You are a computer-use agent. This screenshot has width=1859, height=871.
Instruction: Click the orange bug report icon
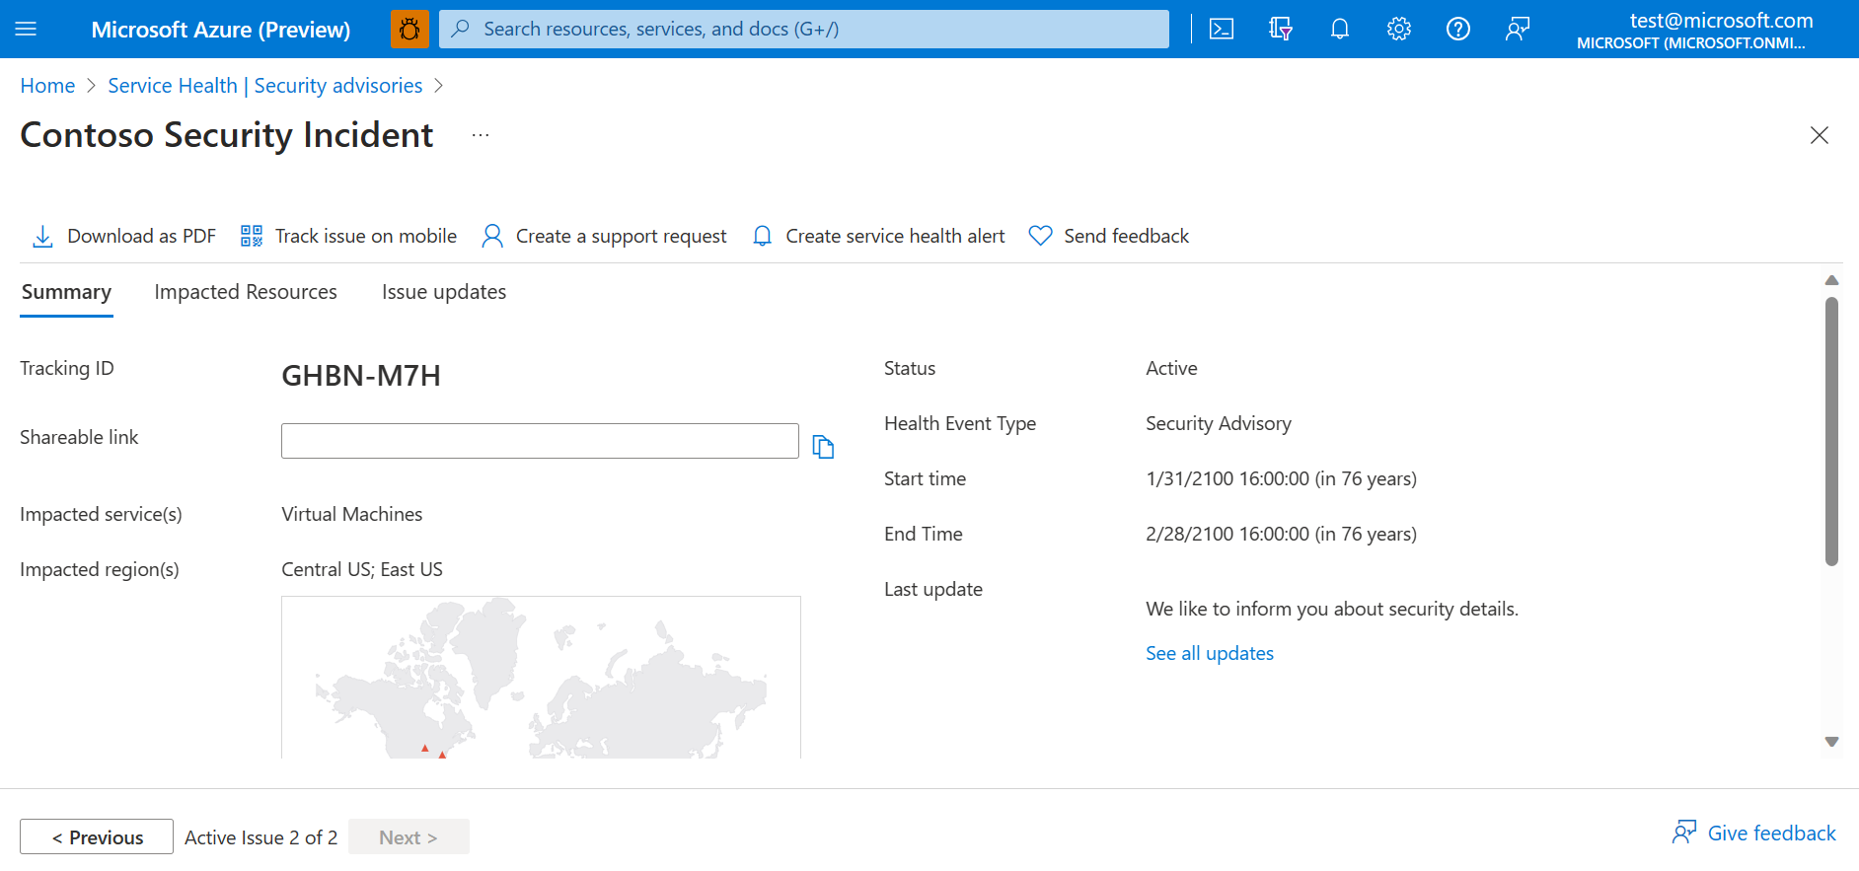coord(409,30)
